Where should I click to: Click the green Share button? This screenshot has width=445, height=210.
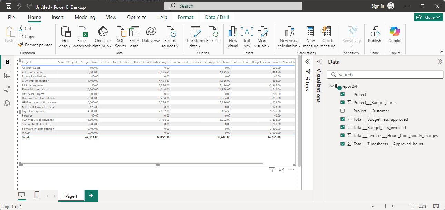click(428, 17)
